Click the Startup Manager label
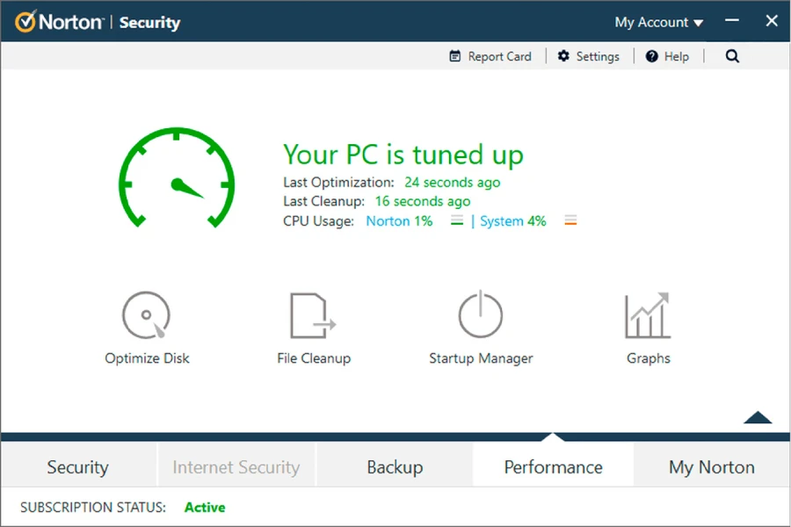The height and width of the screenshot is (527, 791). click(481, 358)
